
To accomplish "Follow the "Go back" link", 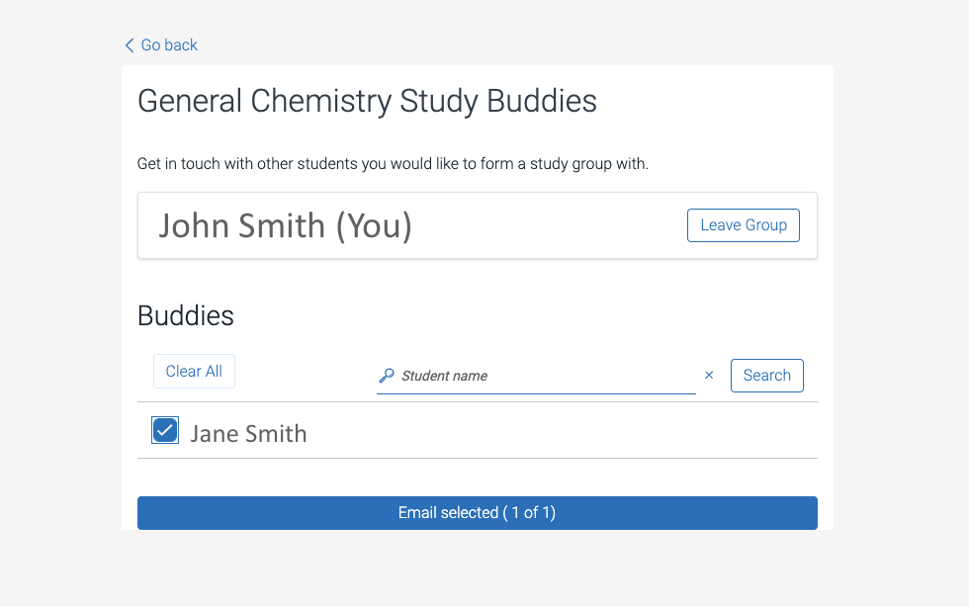I will (x=169, y=45).
